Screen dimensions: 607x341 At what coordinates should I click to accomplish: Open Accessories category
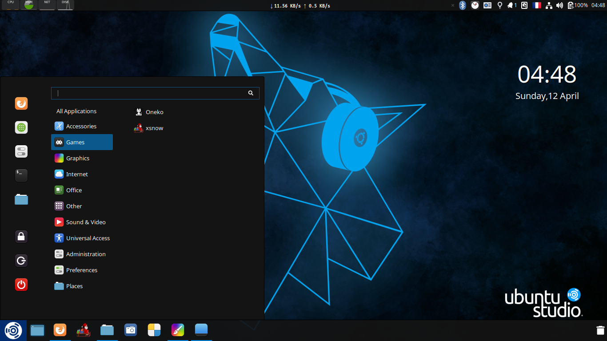click(x=82, y=126)
